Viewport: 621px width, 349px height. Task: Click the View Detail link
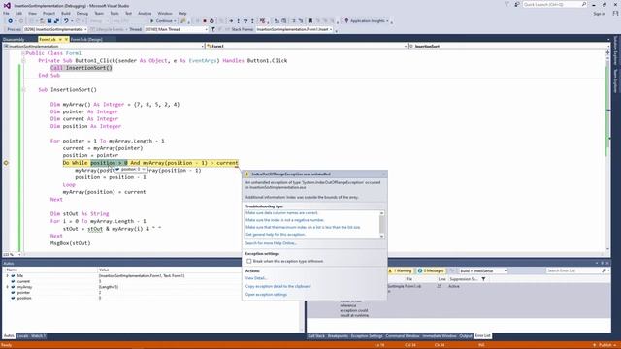pyautogui.click(x=256, y=278)
